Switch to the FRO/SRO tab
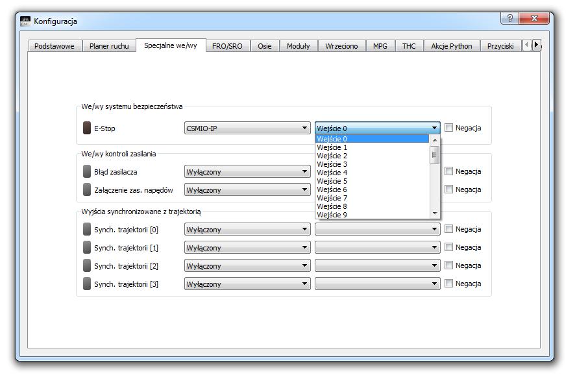Image resolution: width=575 pixels, height=377 pixels. tap(227, 46)
